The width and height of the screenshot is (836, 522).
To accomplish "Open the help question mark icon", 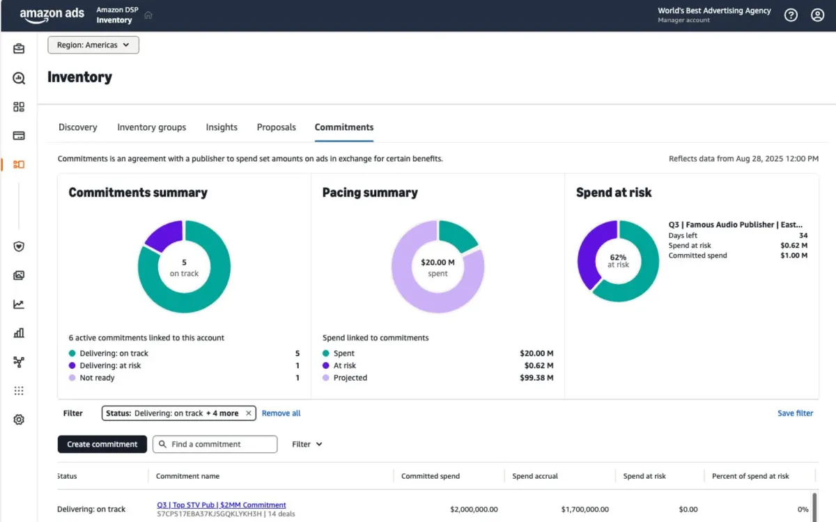I will (x=790, y=15).
